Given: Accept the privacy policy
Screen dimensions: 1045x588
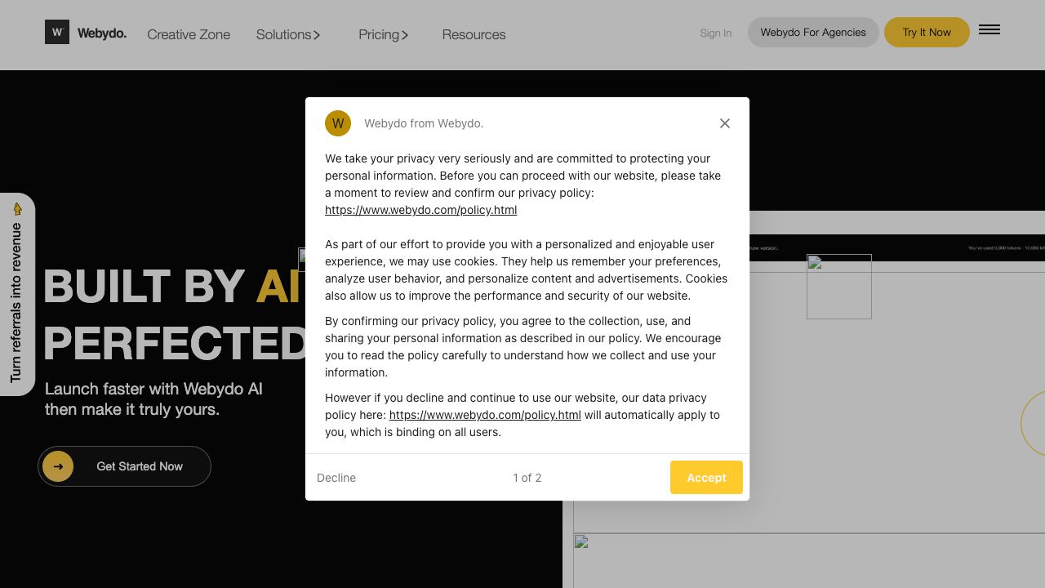Looking at the screenshot, I should pyautogui.click(x=706, y=478).
